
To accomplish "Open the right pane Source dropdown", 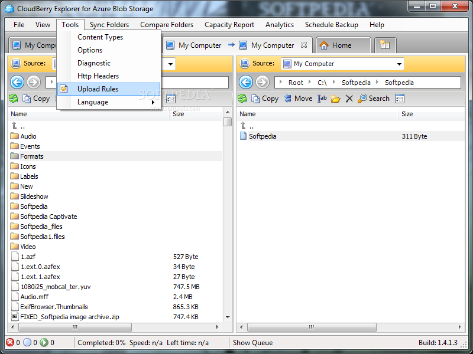I will click(x=399, y=64).
